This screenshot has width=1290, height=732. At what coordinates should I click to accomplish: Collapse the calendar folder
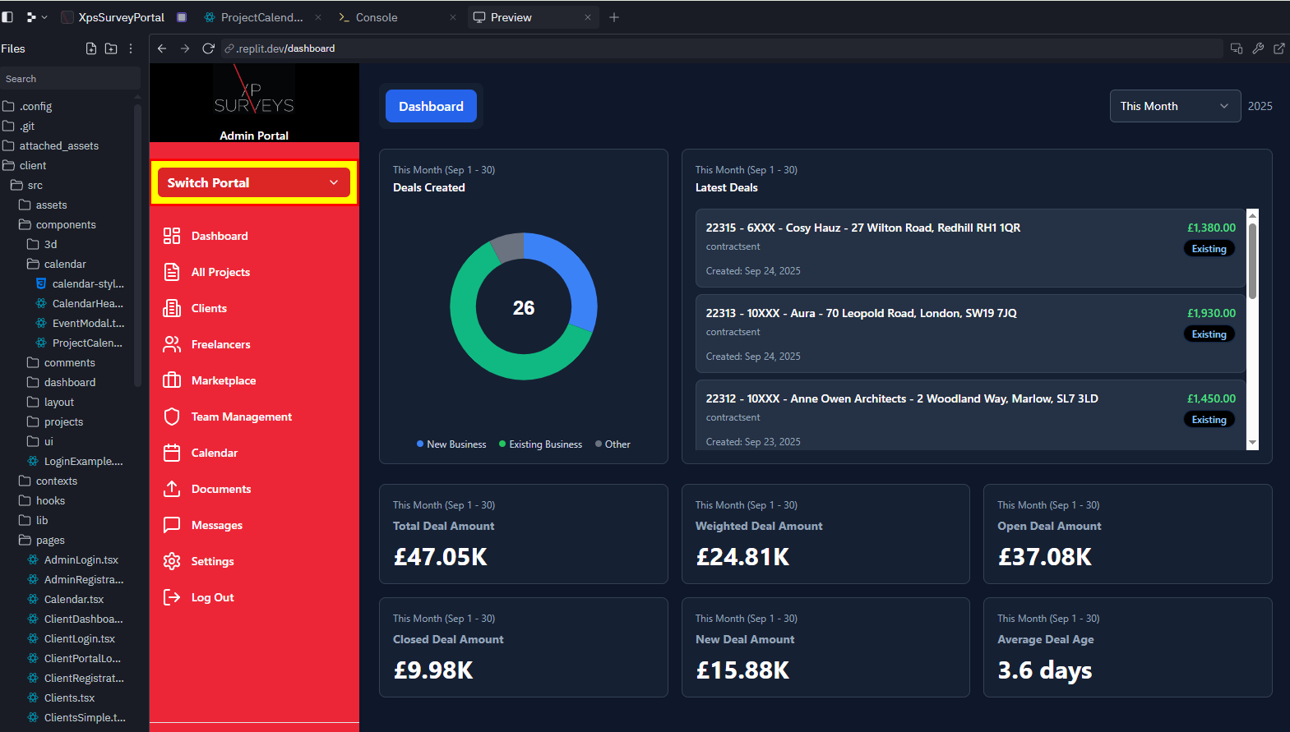pyautogui.click(x=57, y=264)
